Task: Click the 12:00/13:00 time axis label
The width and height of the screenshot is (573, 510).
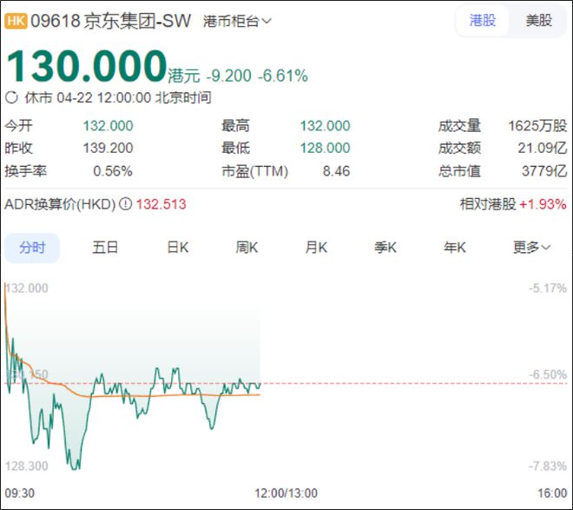Action: click(286, 493)
